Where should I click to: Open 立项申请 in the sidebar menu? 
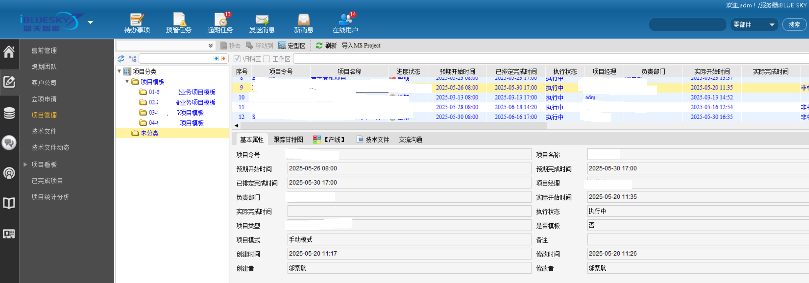point(44,99)
